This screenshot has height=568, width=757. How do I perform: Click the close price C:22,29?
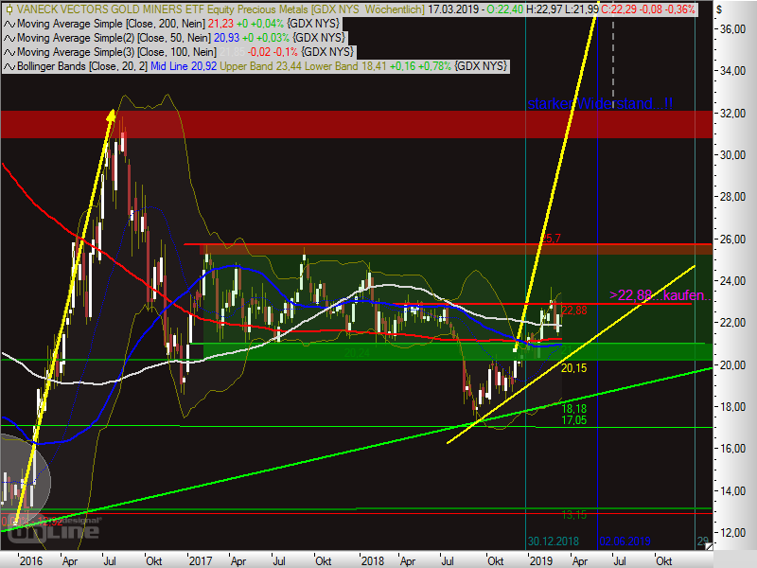(x=618, y=9)
